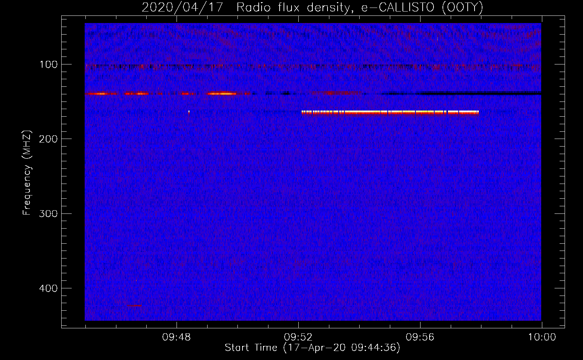Viewport: 583px width, 360px height.
Task: Click the '200' frequency tick label
Action: coord(49,139)
